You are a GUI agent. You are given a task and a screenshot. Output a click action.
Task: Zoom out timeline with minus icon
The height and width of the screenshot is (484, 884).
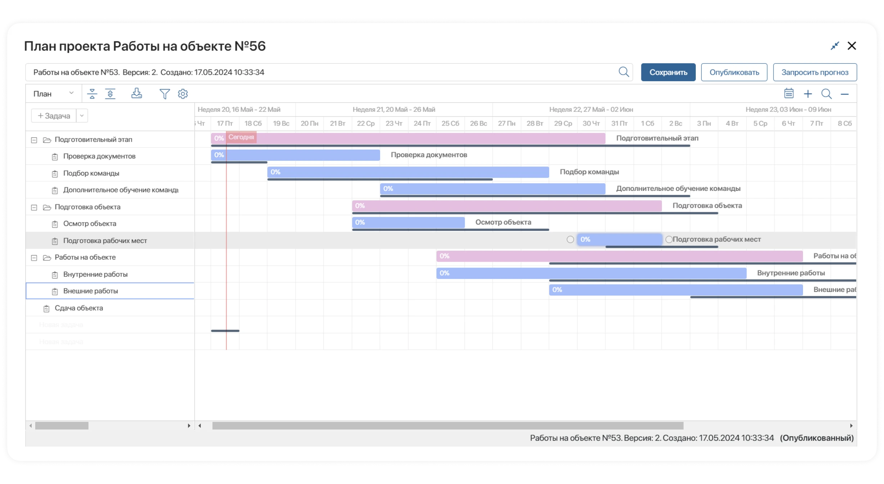coord(845,94)
